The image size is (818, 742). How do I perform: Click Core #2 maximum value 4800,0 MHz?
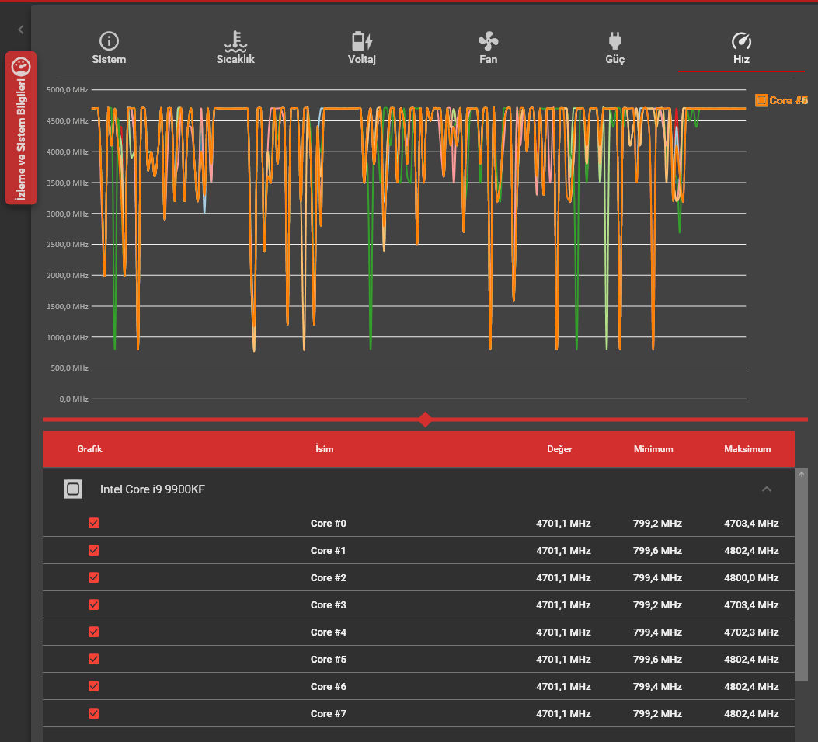pyautogui.click(x=751, y=577)
